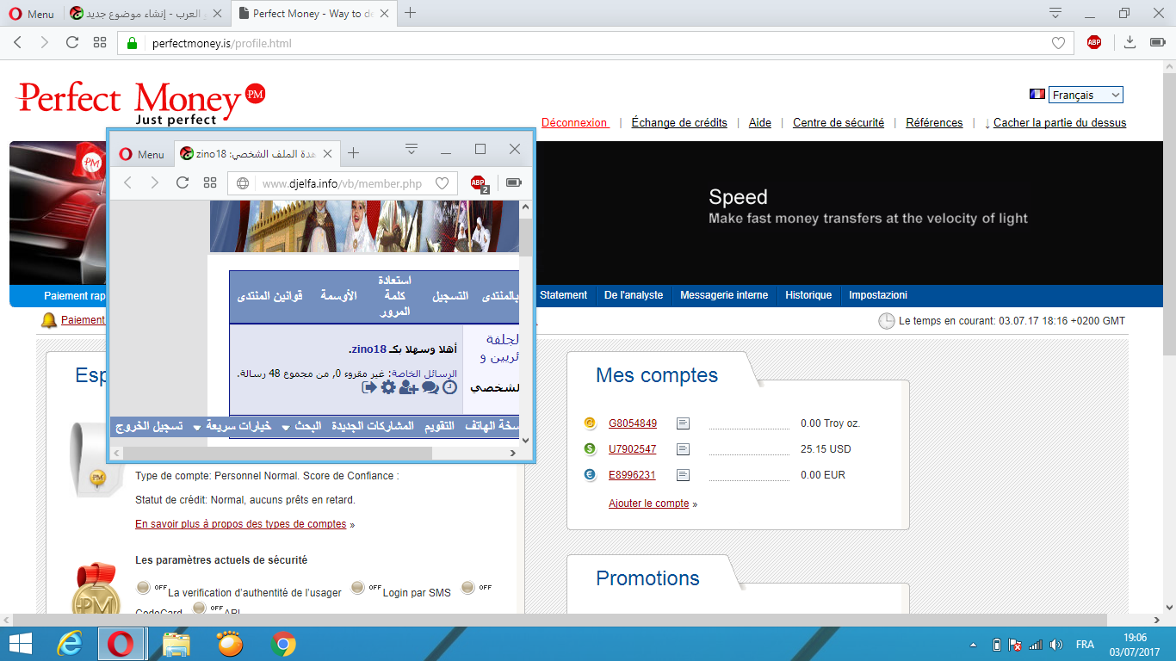Click battery saver icon in small window

tap(514, 182)
